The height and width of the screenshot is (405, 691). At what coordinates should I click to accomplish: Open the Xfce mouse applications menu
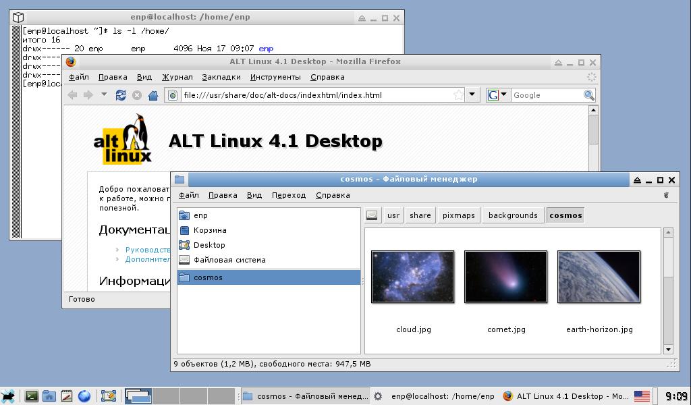coord(8,396)
